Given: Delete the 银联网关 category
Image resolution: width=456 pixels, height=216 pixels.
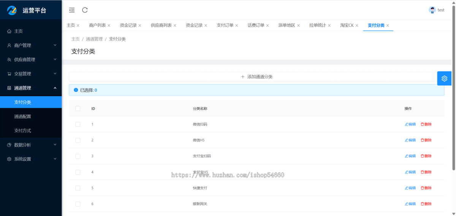Looking at the screenshot, I should point(426,204).
